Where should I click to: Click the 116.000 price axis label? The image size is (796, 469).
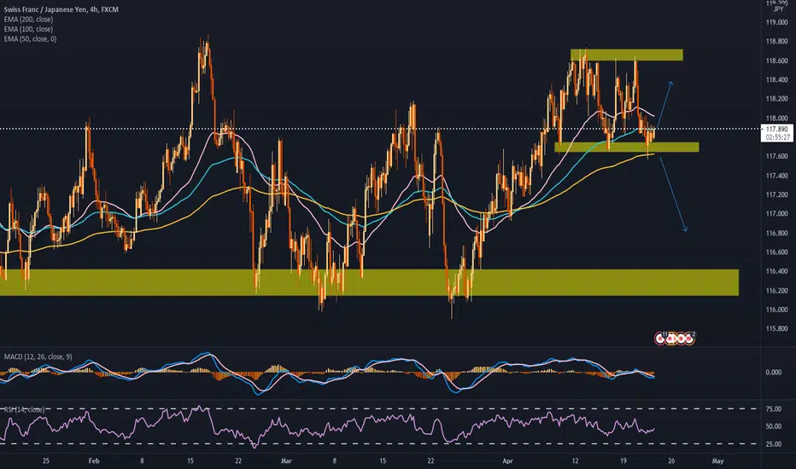pos(776,310)
